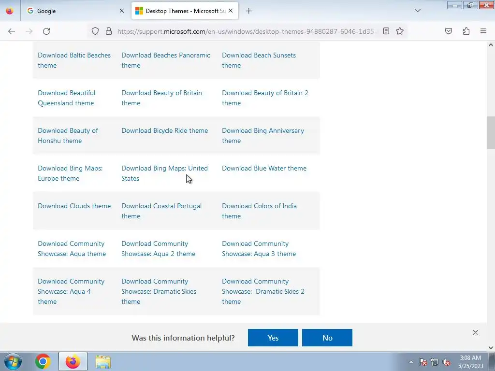Open the network status tray icon
Screen dimensions: 495x371
[x=435, y=362]
